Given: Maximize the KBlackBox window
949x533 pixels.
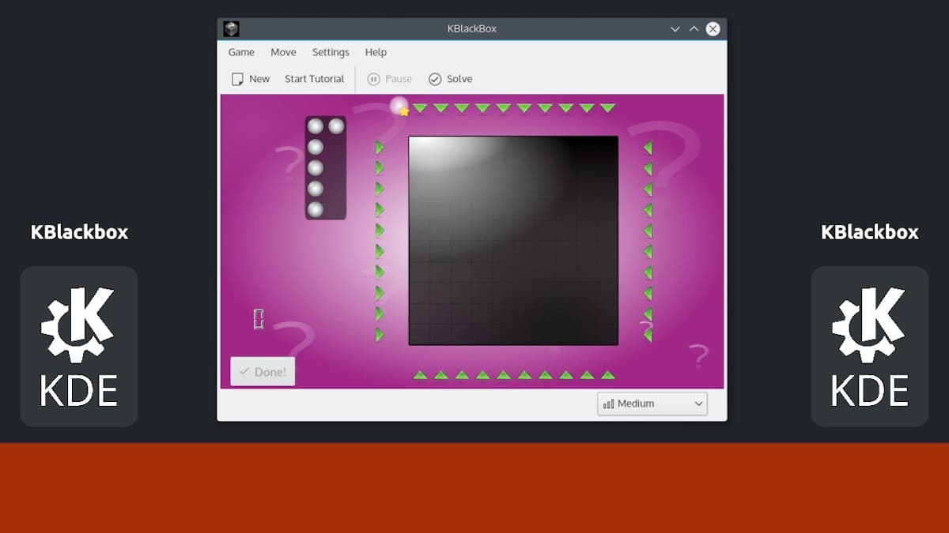Looking at the screenshot, I should (694, 28).
